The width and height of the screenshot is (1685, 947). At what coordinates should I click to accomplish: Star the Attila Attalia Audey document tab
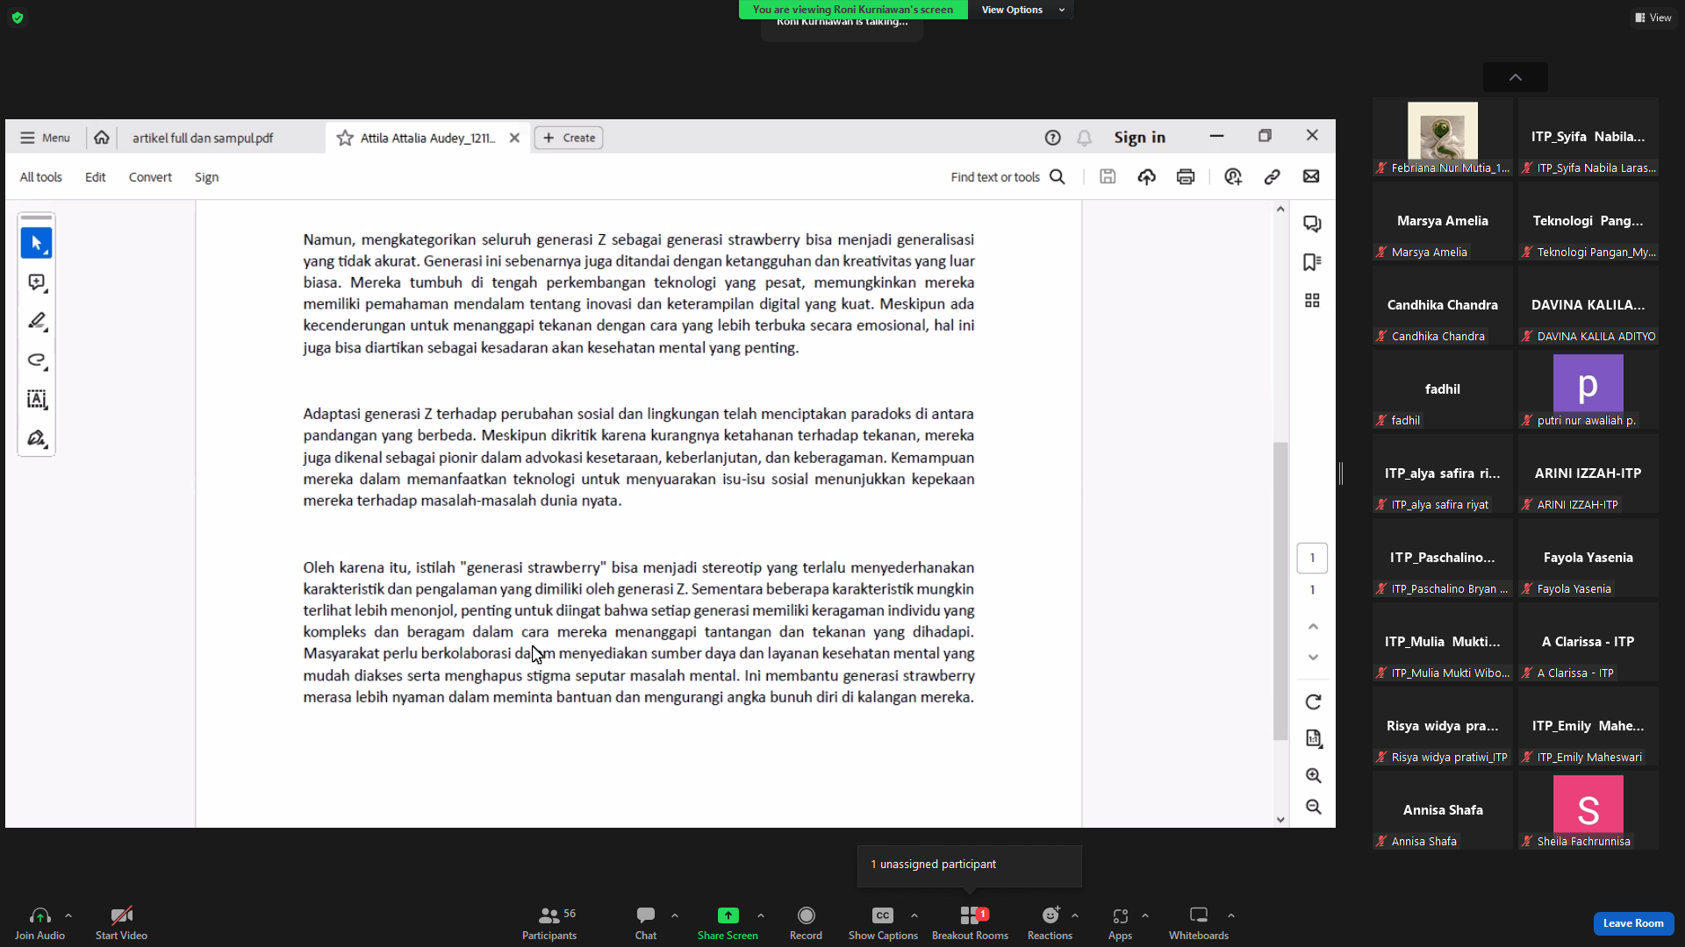tap(345, 138)
